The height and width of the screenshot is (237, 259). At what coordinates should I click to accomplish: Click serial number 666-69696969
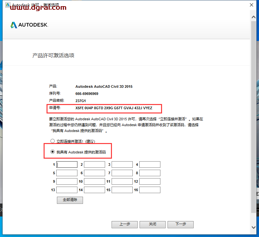[x=87, y=94]
